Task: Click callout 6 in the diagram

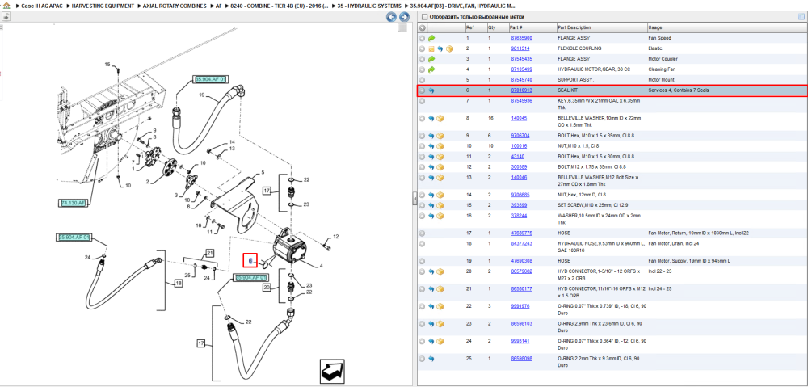Action: coord(250,261)
